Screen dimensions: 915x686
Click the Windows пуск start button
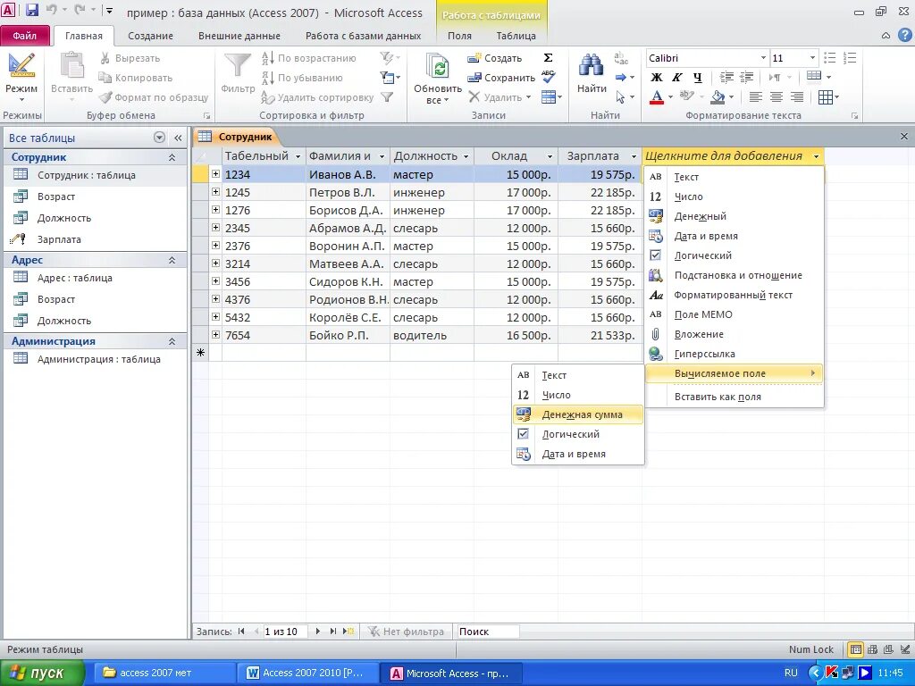(x=42, y=673)
